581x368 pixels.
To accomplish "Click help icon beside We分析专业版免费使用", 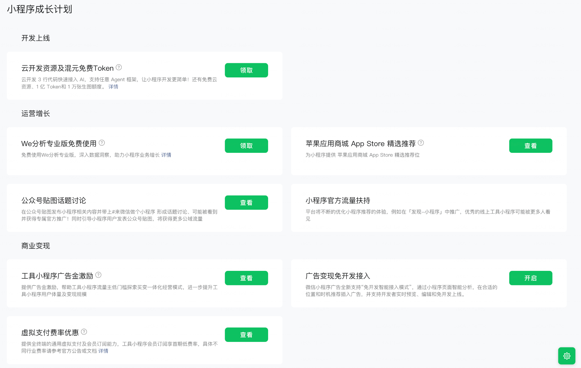I will click(x=102, y=143).
